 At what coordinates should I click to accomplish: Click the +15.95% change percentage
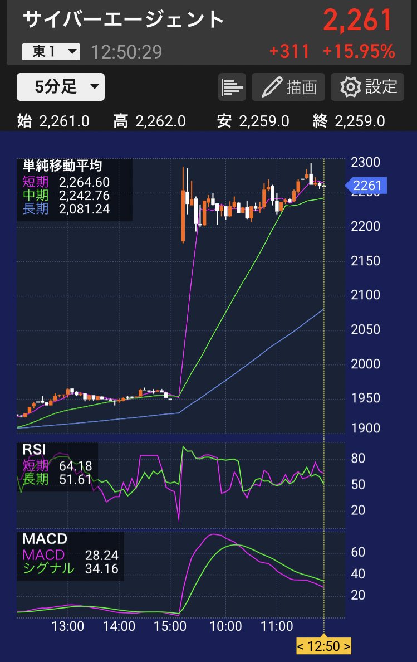coord(359,52)
